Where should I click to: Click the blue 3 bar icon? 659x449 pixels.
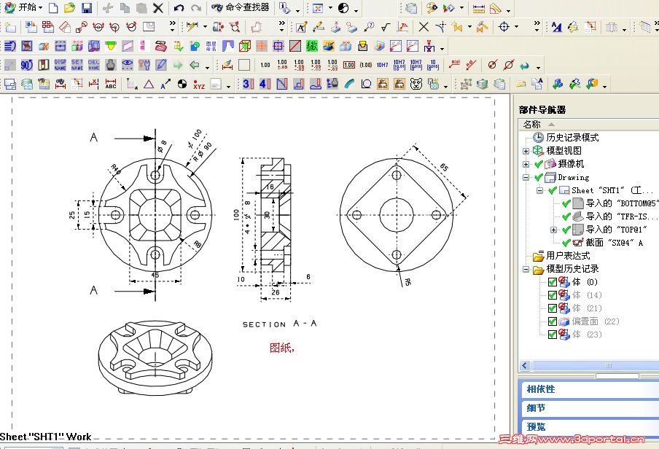(248, 84)
